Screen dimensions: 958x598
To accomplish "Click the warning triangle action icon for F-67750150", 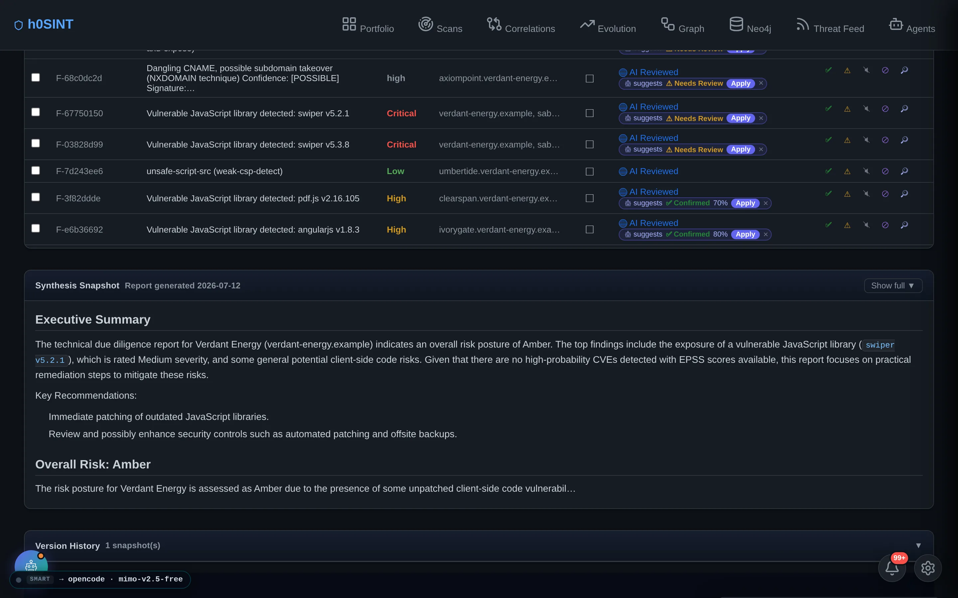I will click(x=847, y=109).
